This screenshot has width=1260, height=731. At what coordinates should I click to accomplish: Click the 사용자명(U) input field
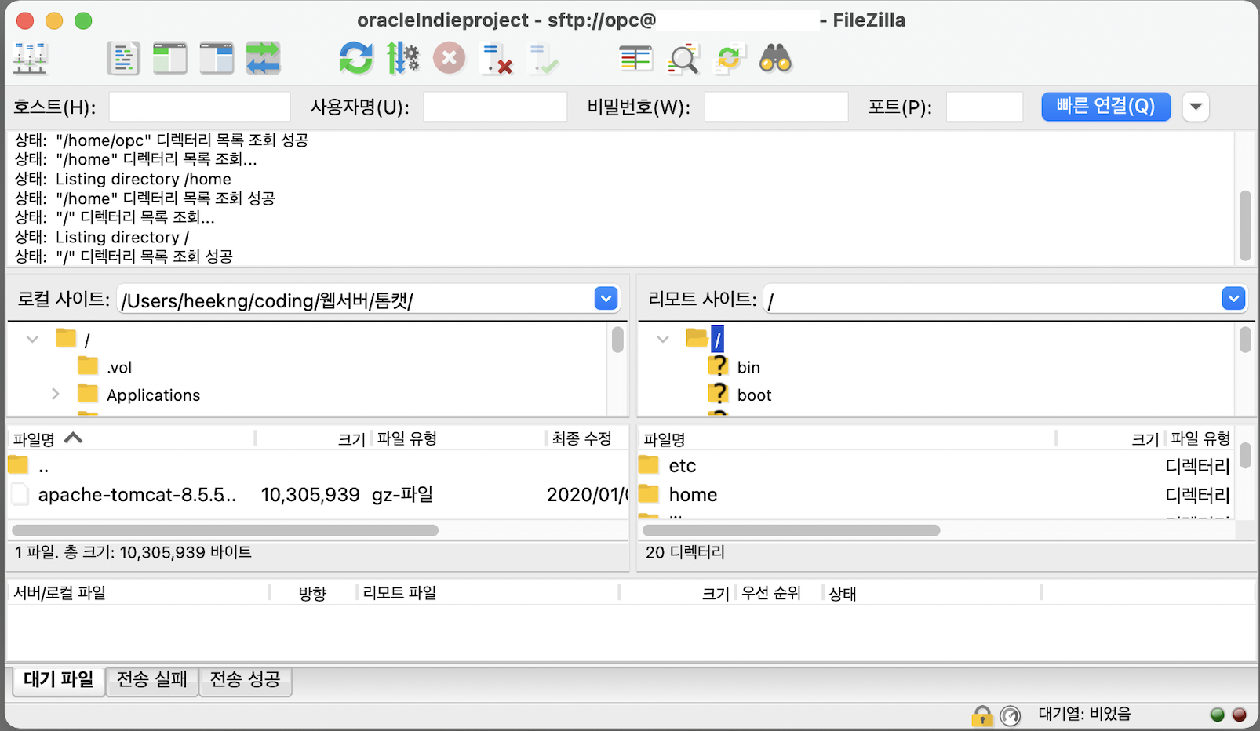point(495,107)
